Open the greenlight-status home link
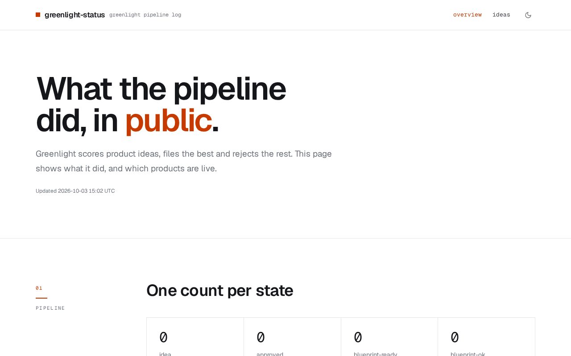571x356 pixels. point(74,15)
